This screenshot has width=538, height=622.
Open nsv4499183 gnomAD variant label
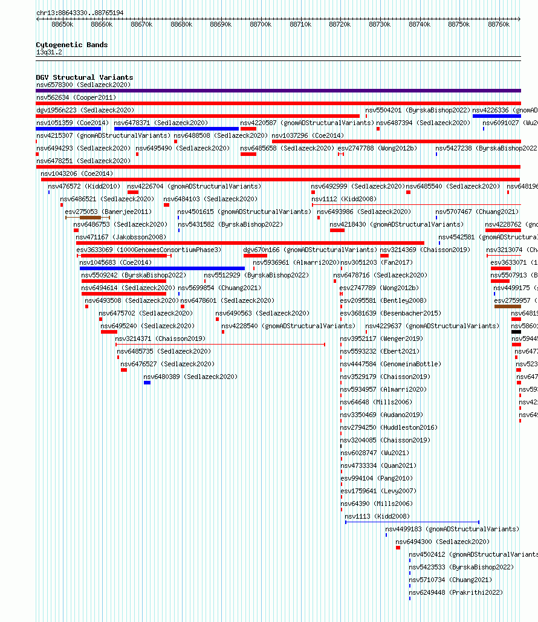(452, 529)
